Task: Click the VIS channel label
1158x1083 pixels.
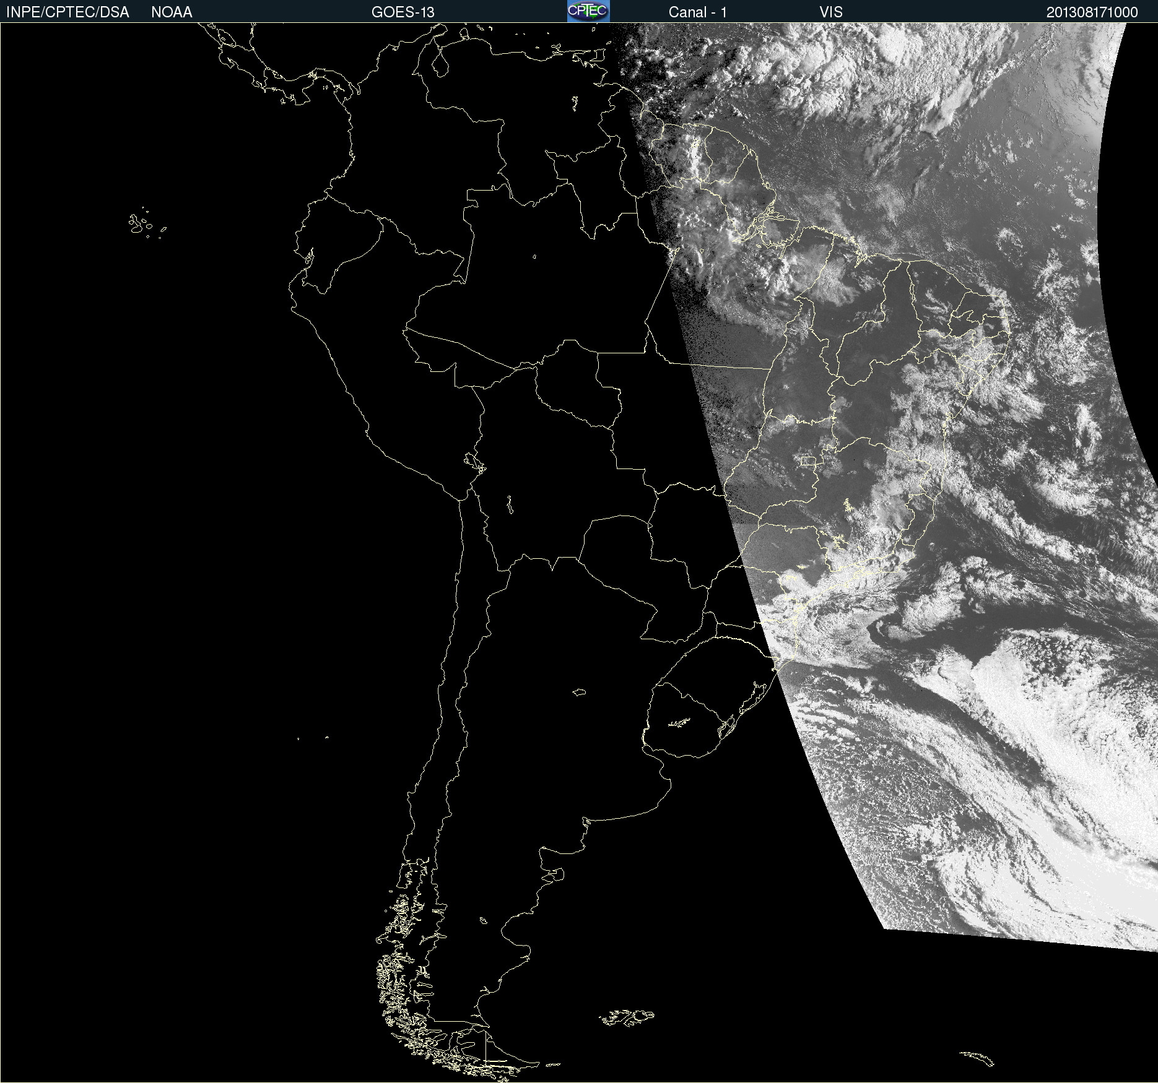Action: [831, 12]
